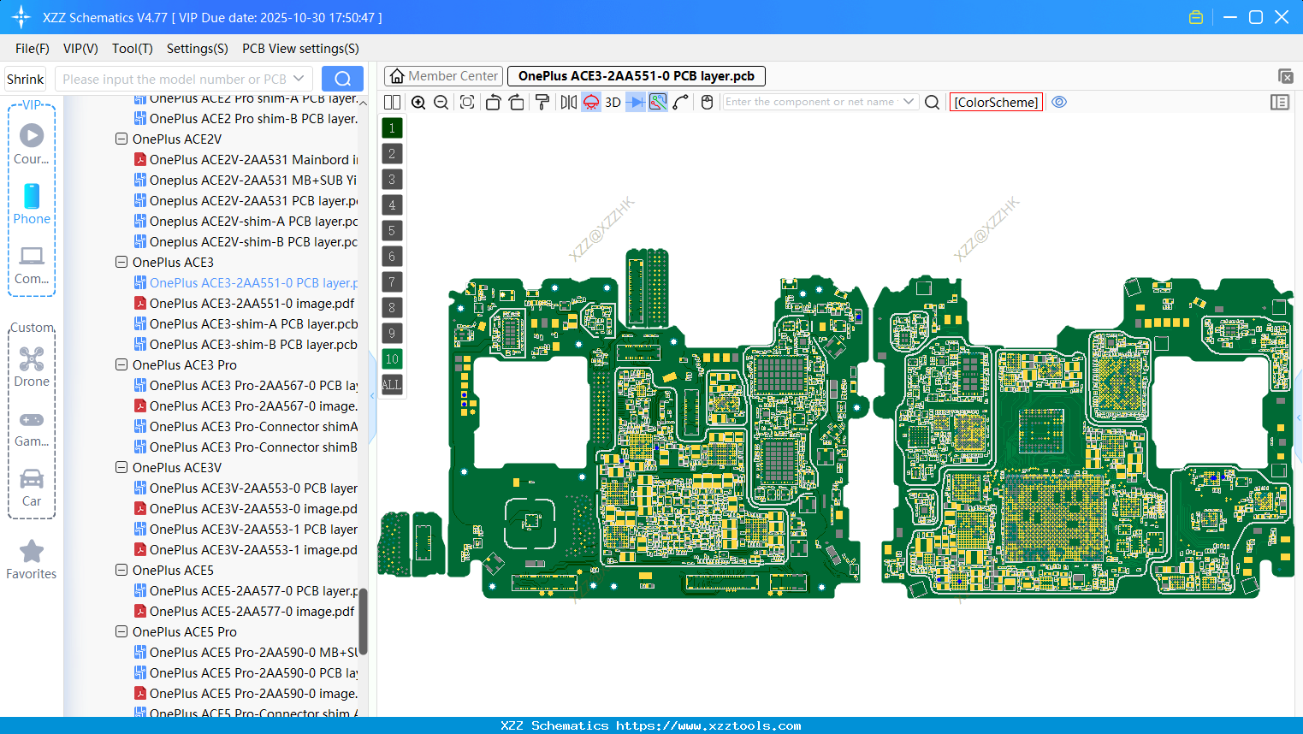Toggle the net visibility eye icon
1303x734 pixels.
pos(1059,102)
